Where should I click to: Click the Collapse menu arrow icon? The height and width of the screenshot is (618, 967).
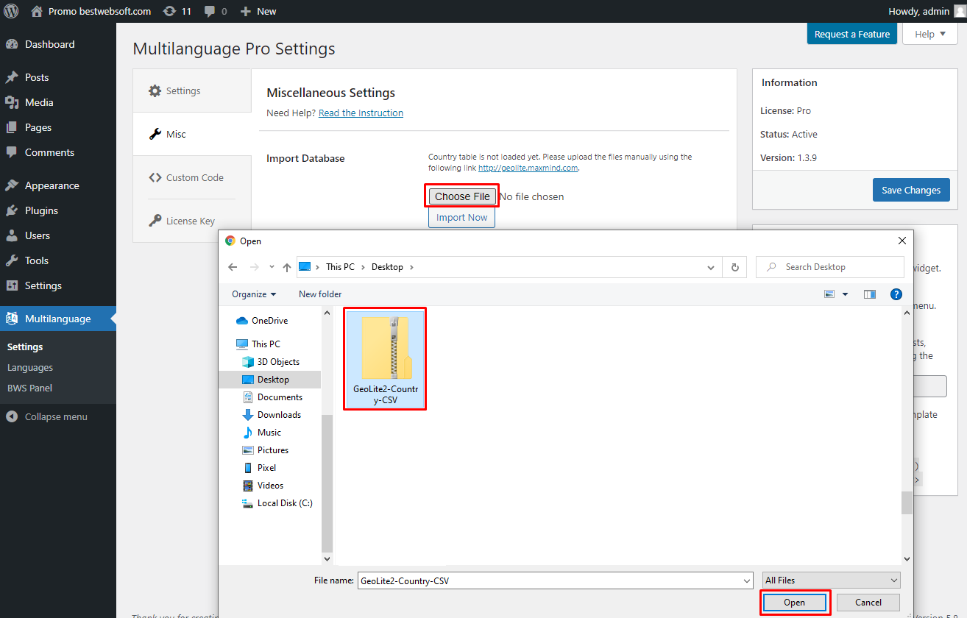(x=12, y=416)
